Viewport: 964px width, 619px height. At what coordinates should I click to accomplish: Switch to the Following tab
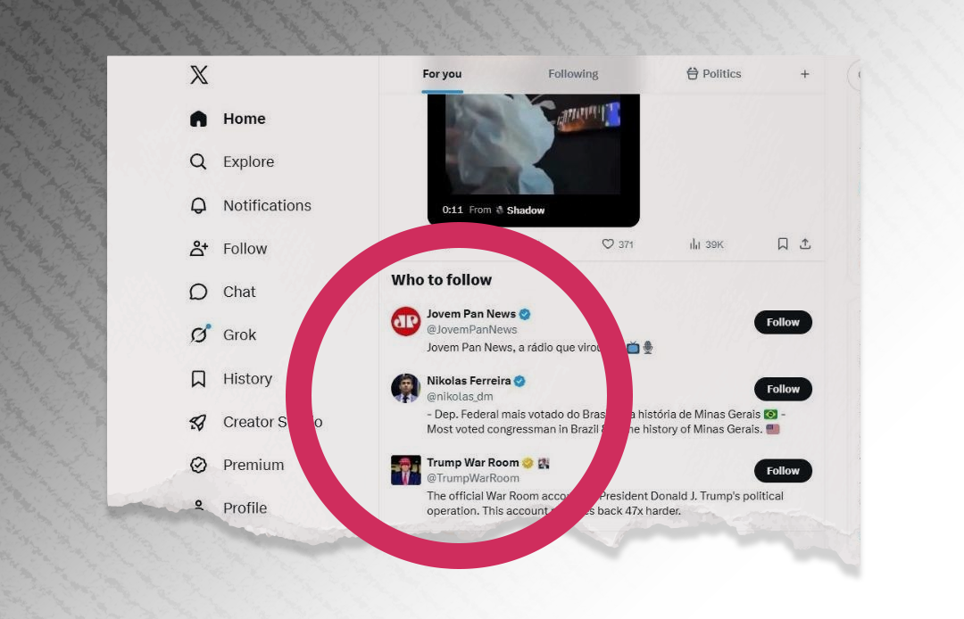(x=573, y=74)
